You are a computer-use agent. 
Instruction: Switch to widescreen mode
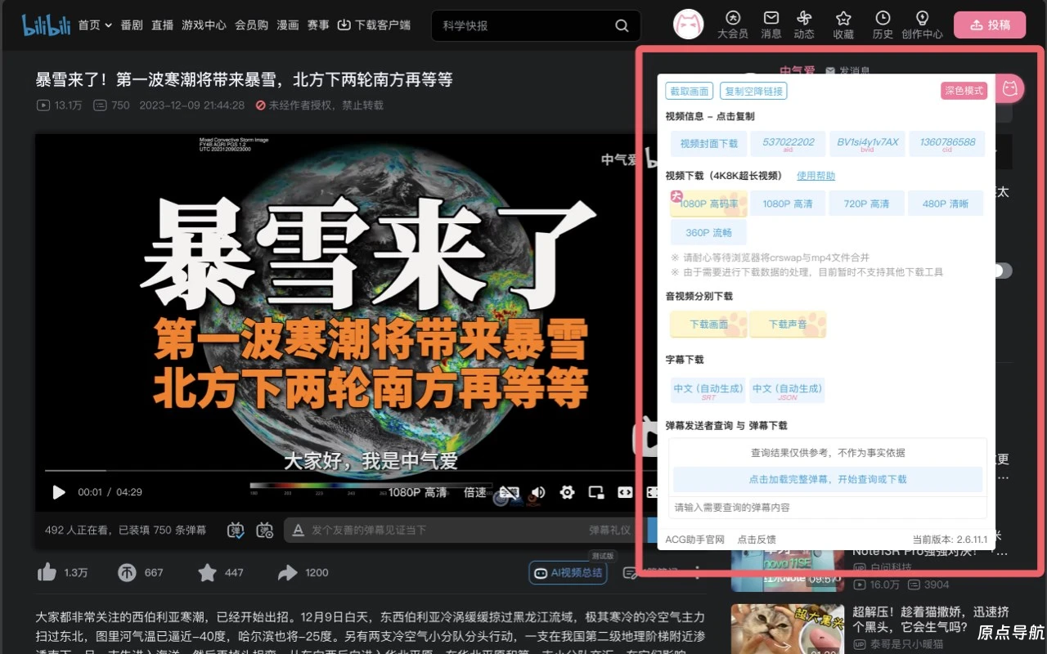tap(625, 492)
